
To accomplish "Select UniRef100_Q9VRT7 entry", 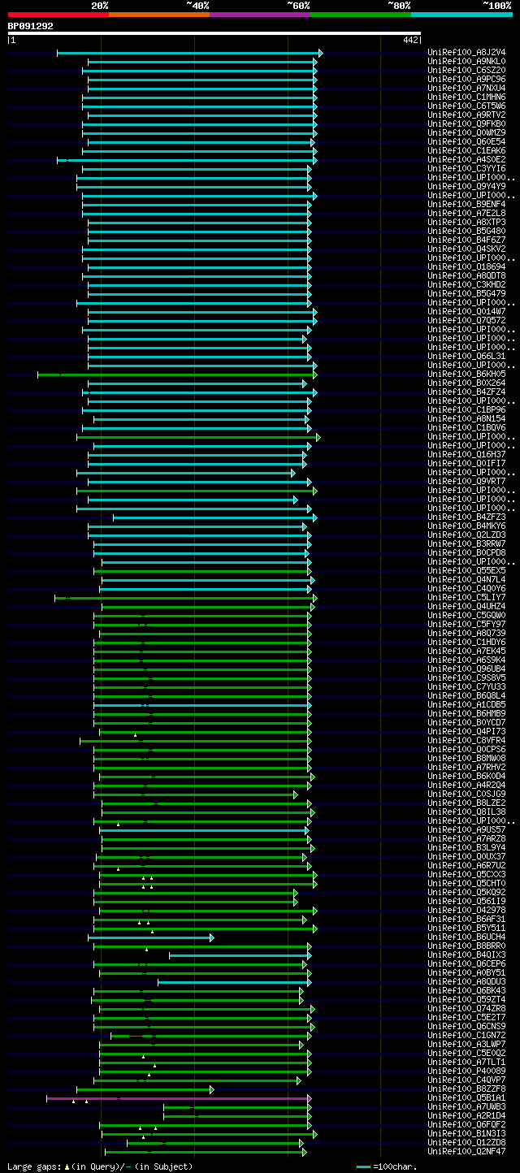I will pos(466,481).
